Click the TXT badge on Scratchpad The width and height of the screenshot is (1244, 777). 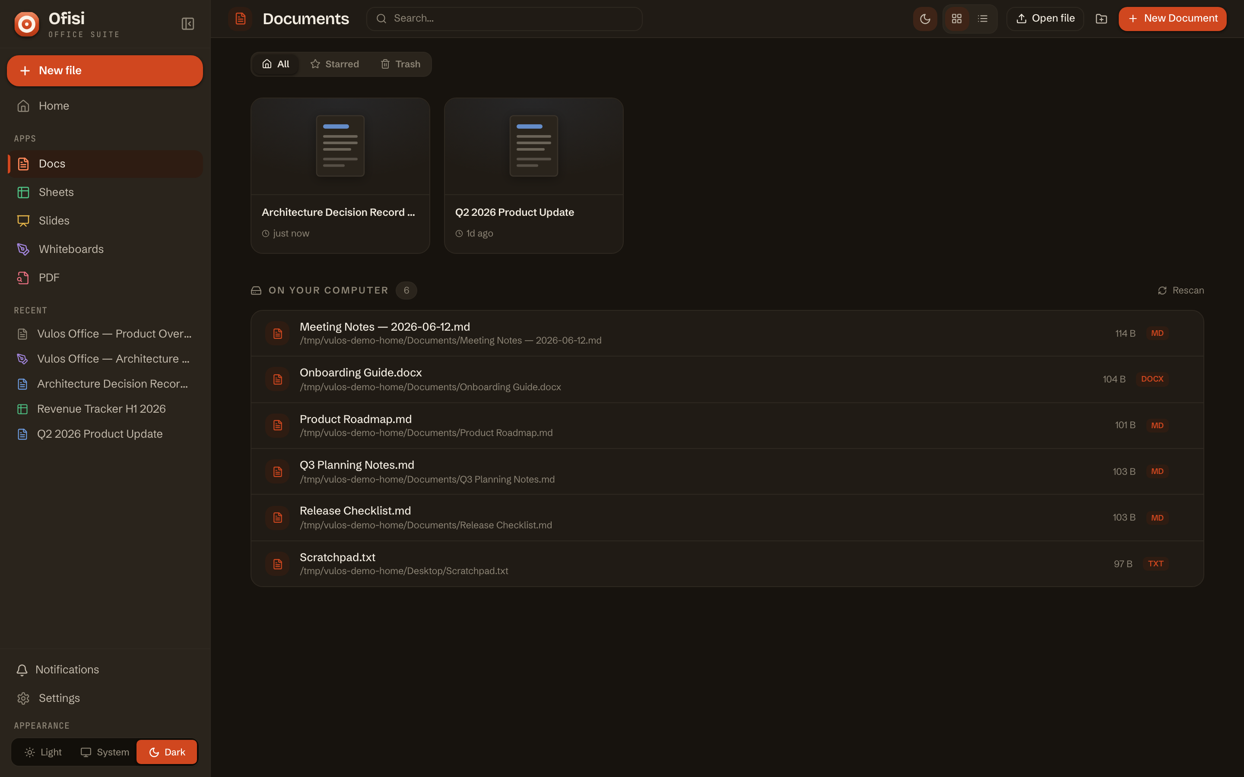coord(1155,564)
